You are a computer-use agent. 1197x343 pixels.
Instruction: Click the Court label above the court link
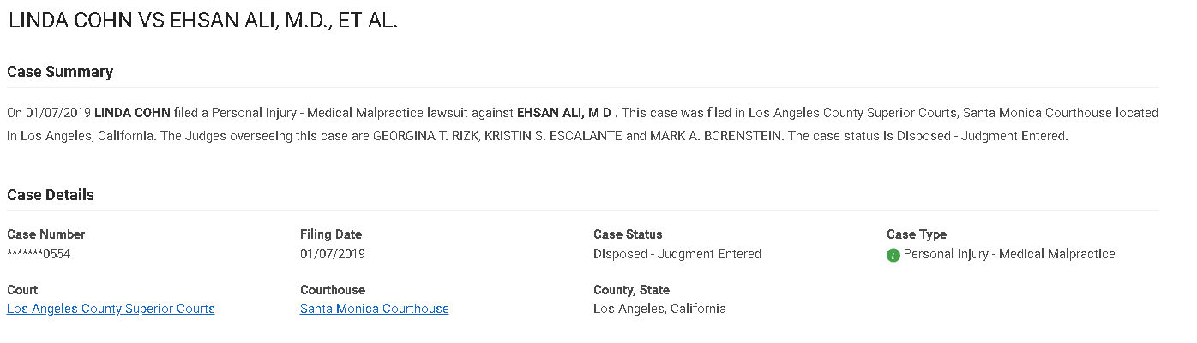click(22, 290)
